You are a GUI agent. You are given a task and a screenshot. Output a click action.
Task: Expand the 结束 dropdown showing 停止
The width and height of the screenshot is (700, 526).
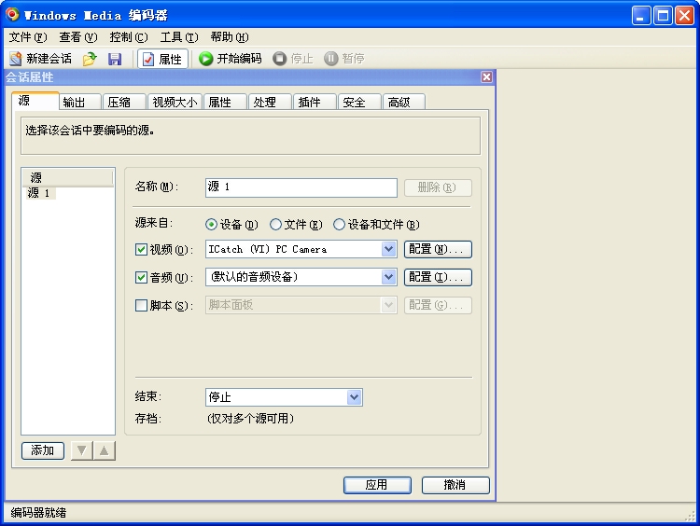355,397
